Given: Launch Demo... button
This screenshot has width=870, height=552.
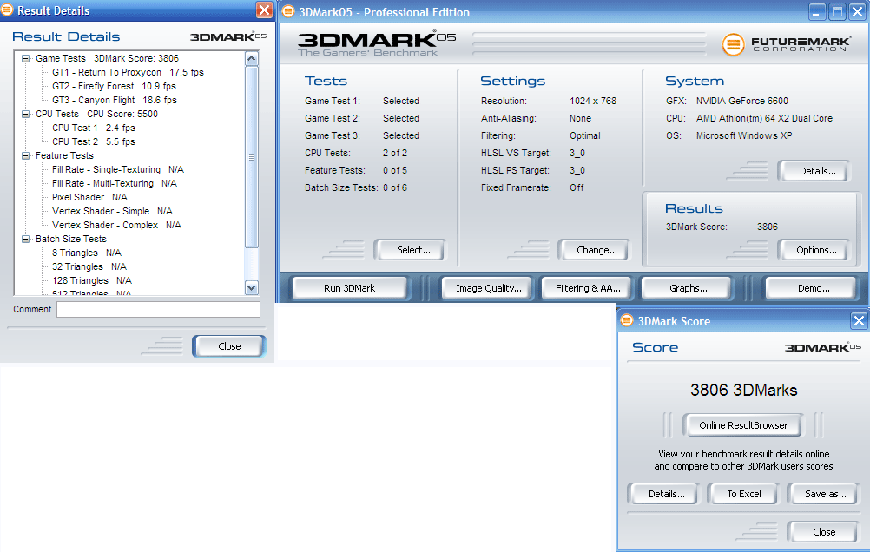Looking at the screenshot, I should [x=811, y=288].
